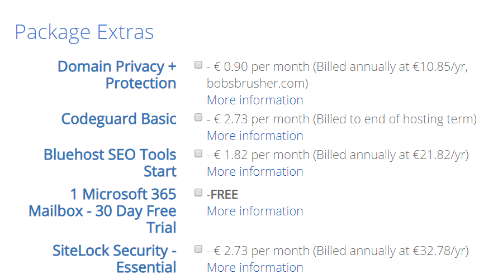The height and width of the screenshot is (279, 498).
Task: Toggle the SiteLock Security Essential checkbox
Action: tap(198, 249)
